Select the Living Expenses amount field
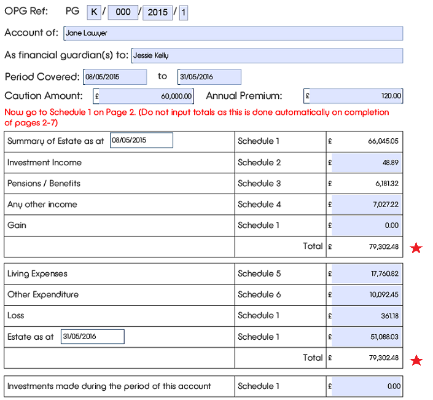The image size is (433, 400). (x=367, y=274)
